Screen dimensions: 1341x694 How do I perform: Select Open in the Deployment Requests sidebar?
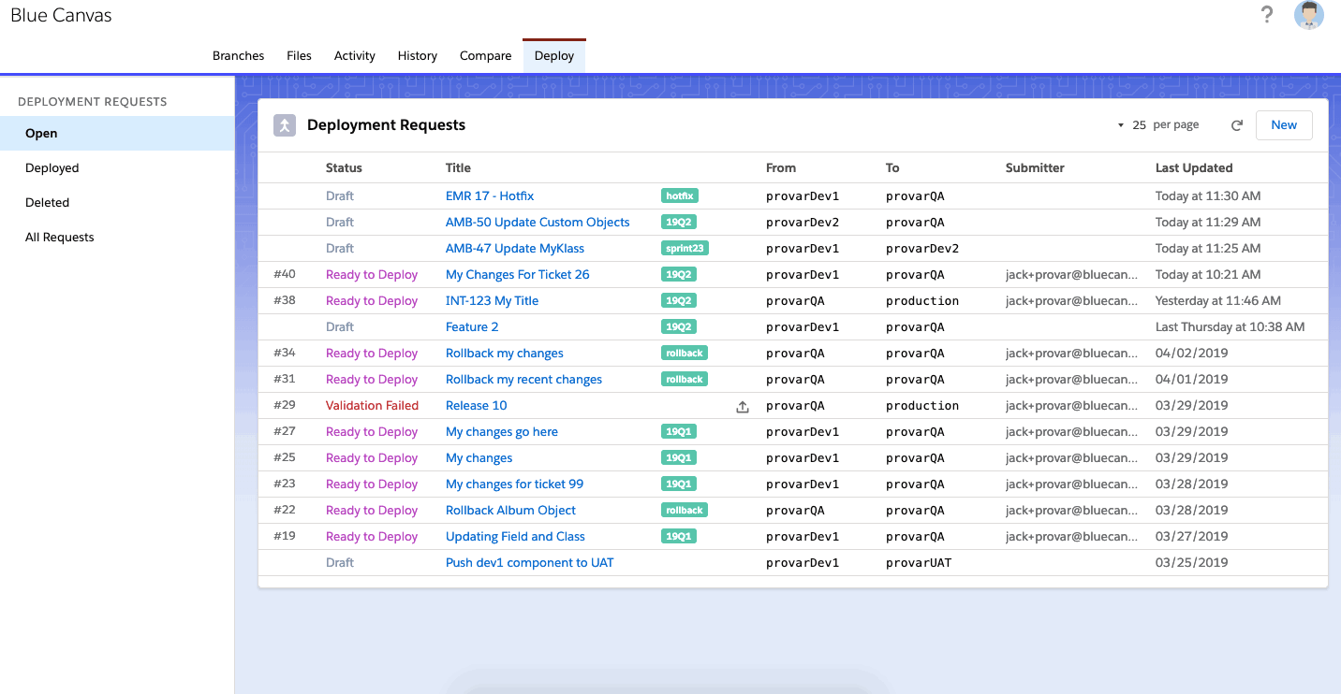[117, 134]
